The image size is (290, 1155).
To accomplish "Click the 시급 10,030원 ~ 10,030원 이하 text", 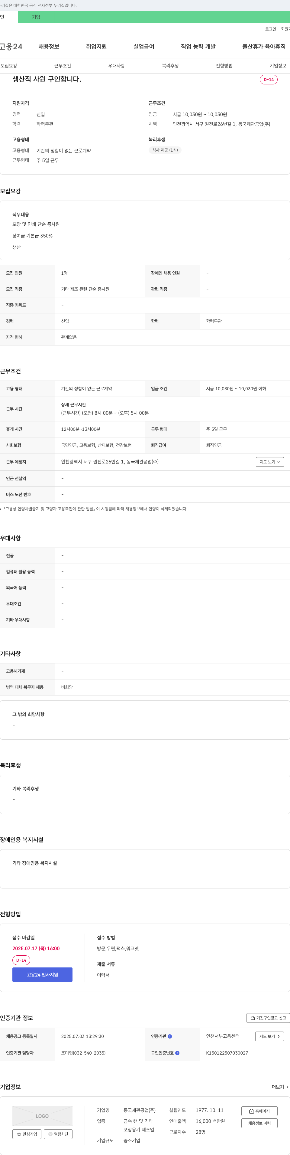I will pos(236,389).
